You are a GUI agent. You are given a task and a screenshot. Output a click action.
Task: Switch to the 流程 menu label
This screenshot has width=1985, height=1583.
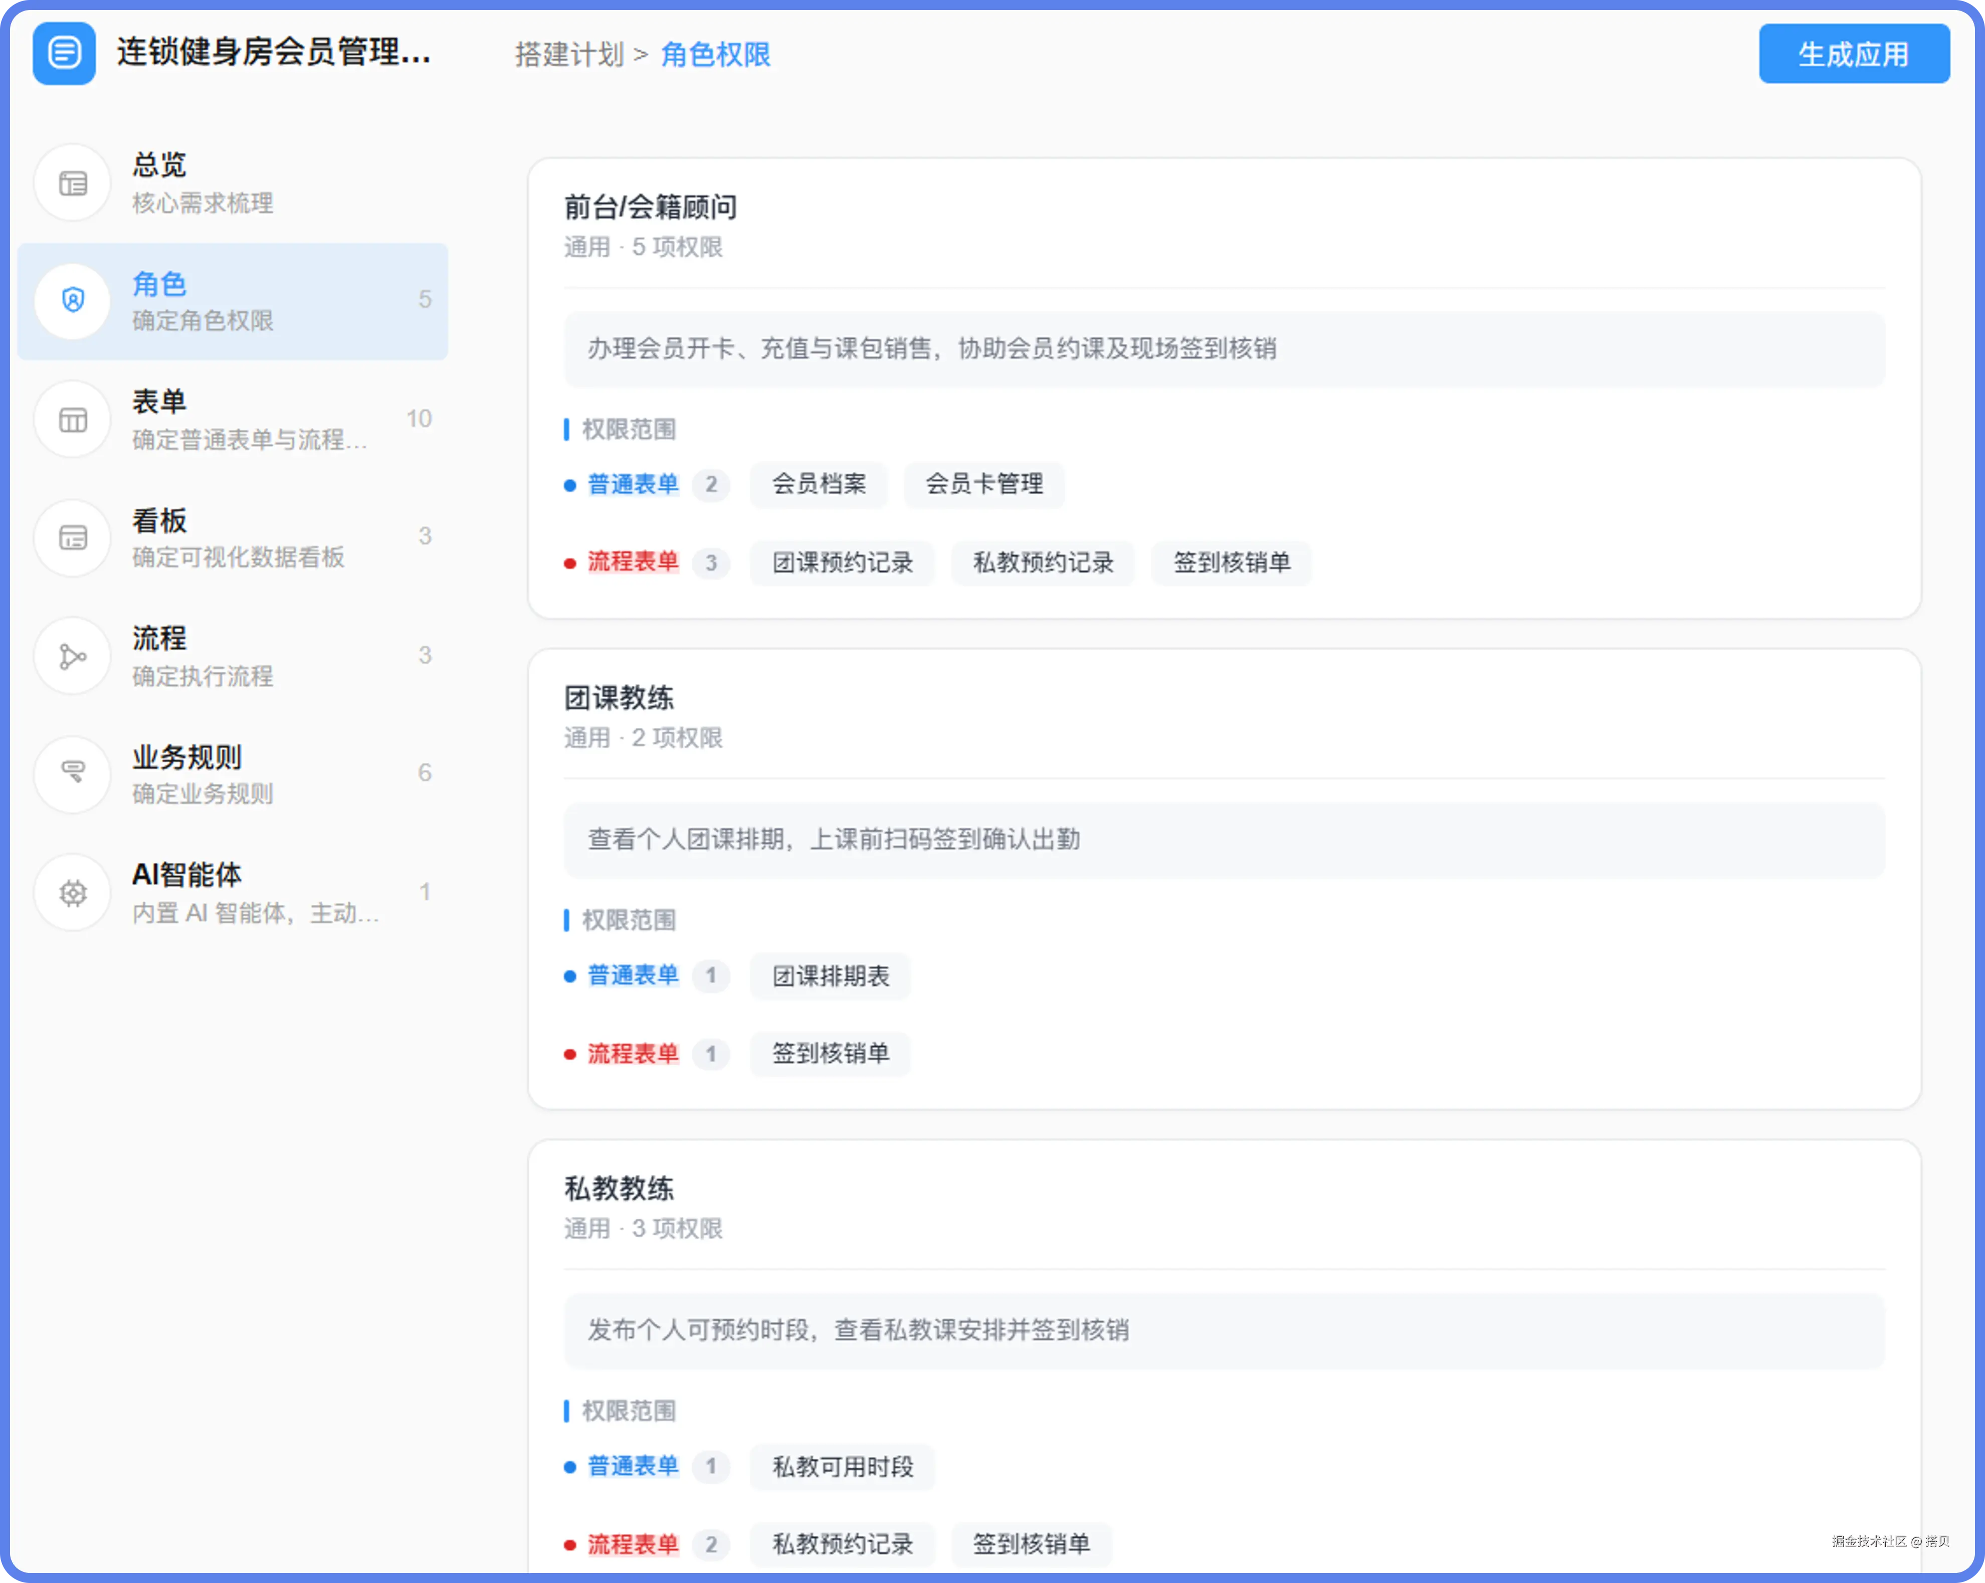coord(159,638)
